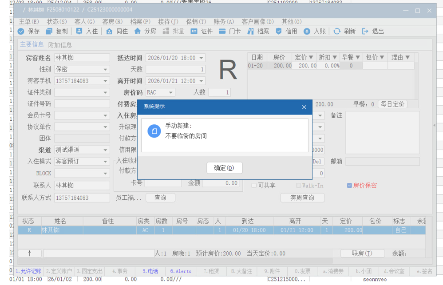
Task: Click the Check-in (入住) toolbar icon
Action: coord(79,32)
